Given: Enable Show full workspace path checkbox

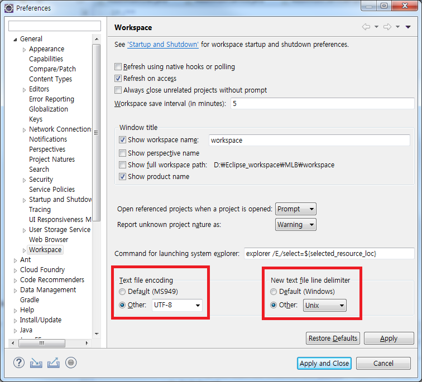Looking at the screenshot, I should (122, 165).
